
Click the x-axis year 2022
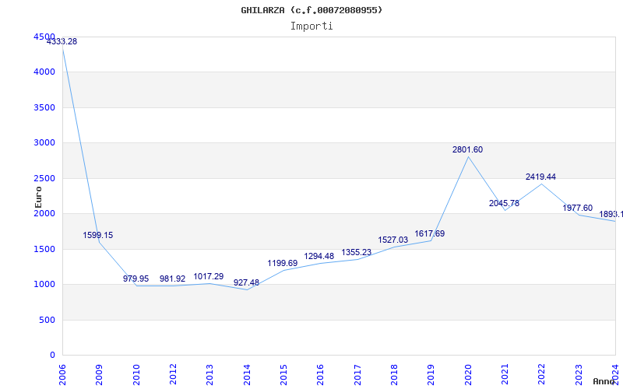[x=541, y=374]
